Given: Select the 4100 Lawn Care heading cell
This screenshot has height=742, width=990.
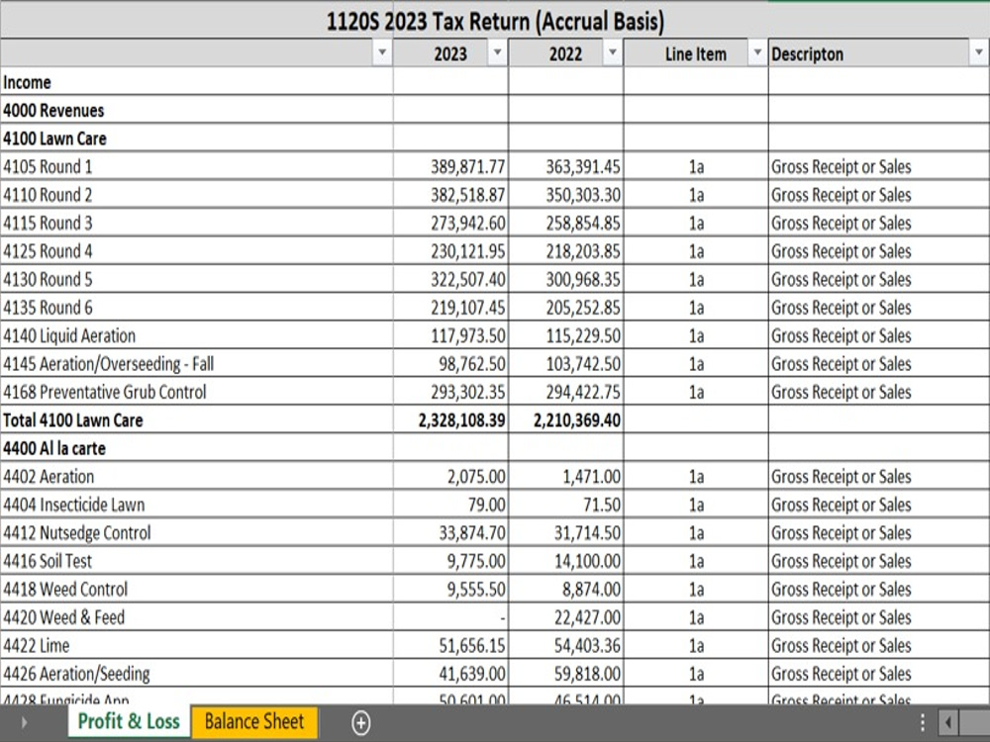Looking at the screenshot, I should pyautogui.click(x=196, y=139).
